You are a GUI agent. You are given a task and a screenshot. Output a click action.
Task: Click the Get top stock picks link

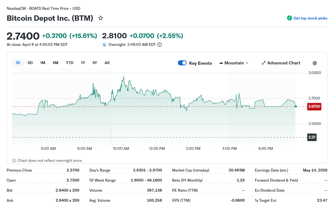click(310, 18)
